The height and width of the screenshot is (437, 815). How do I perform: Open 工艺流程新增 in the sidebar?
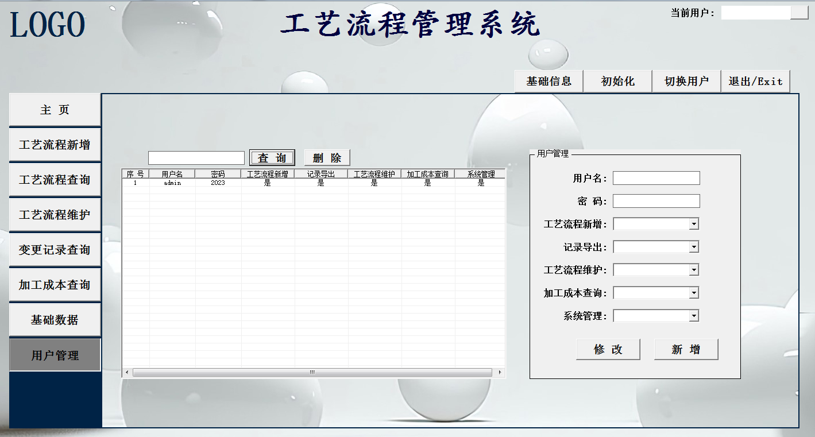pyautogui.click(x=55, y=145)
